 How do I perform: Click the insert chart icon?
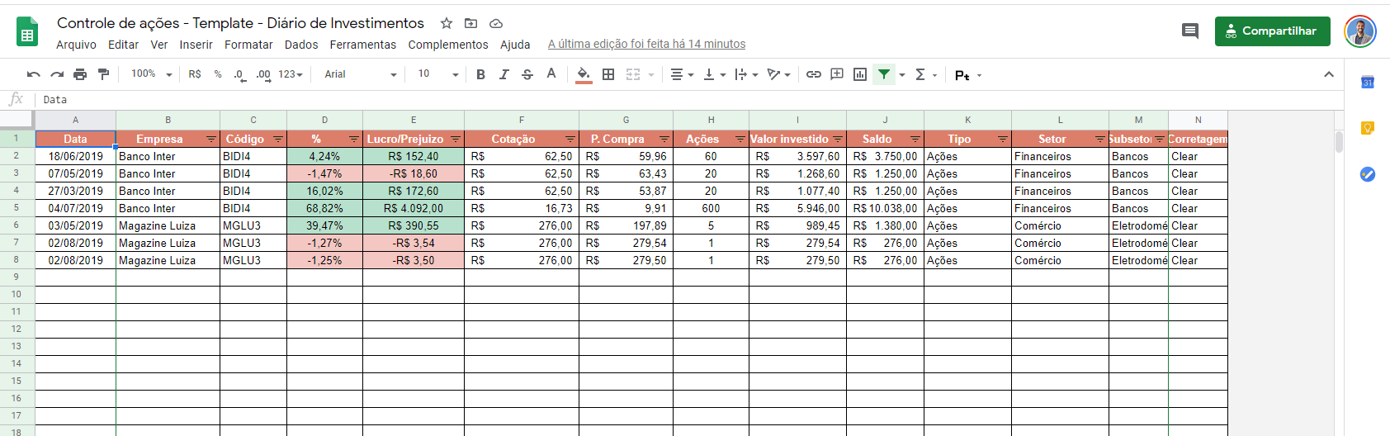[860, 74]
